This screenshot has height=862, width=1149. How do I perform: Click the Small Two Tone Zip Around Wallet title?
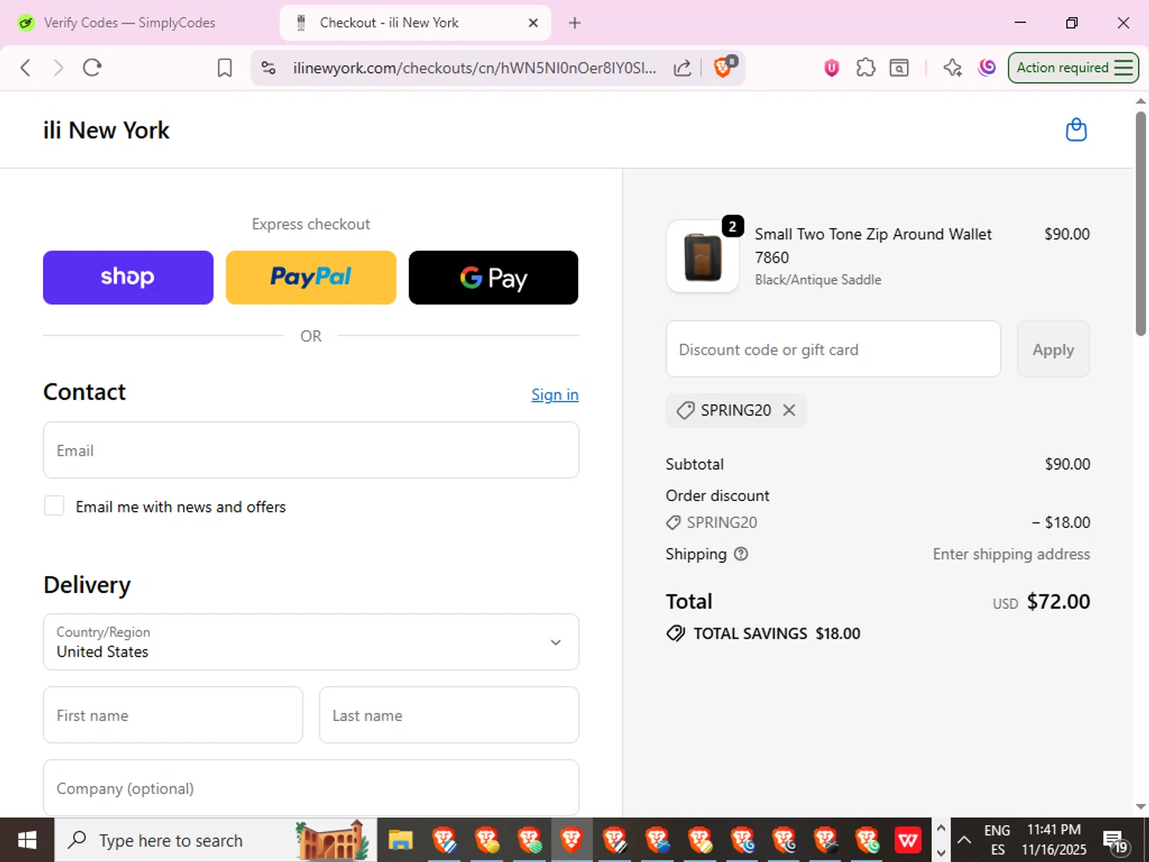point(873,245)
